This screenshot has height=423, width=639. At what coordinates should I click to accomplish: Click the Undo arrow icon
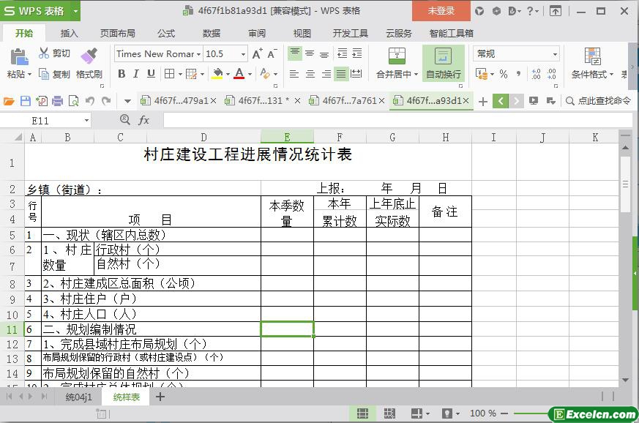tap(90, 101)
